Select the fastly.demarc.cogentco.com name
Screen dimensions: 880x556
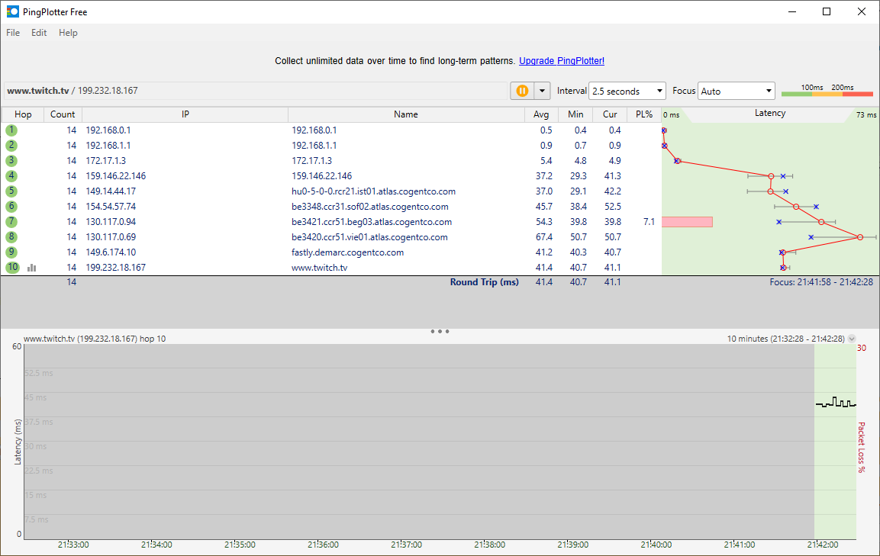(347, 252)
